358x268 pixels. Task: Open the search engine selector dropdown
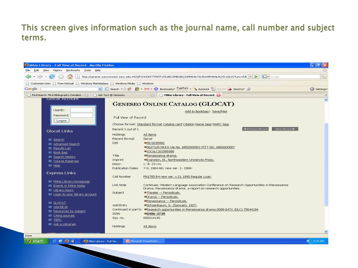tap(265, 76)
